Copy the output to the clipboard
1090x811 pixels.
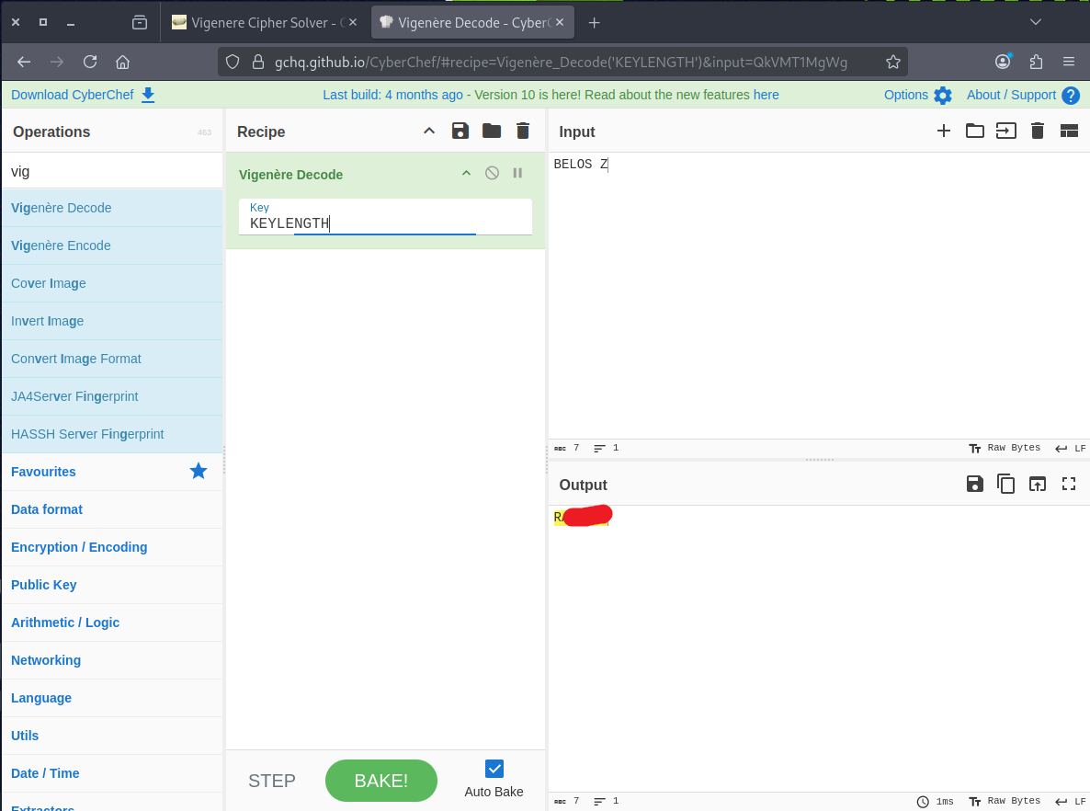(x=1006, y=485)
